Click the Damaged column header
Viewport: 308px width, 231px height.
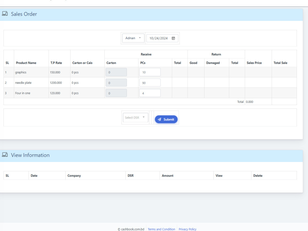213,63
